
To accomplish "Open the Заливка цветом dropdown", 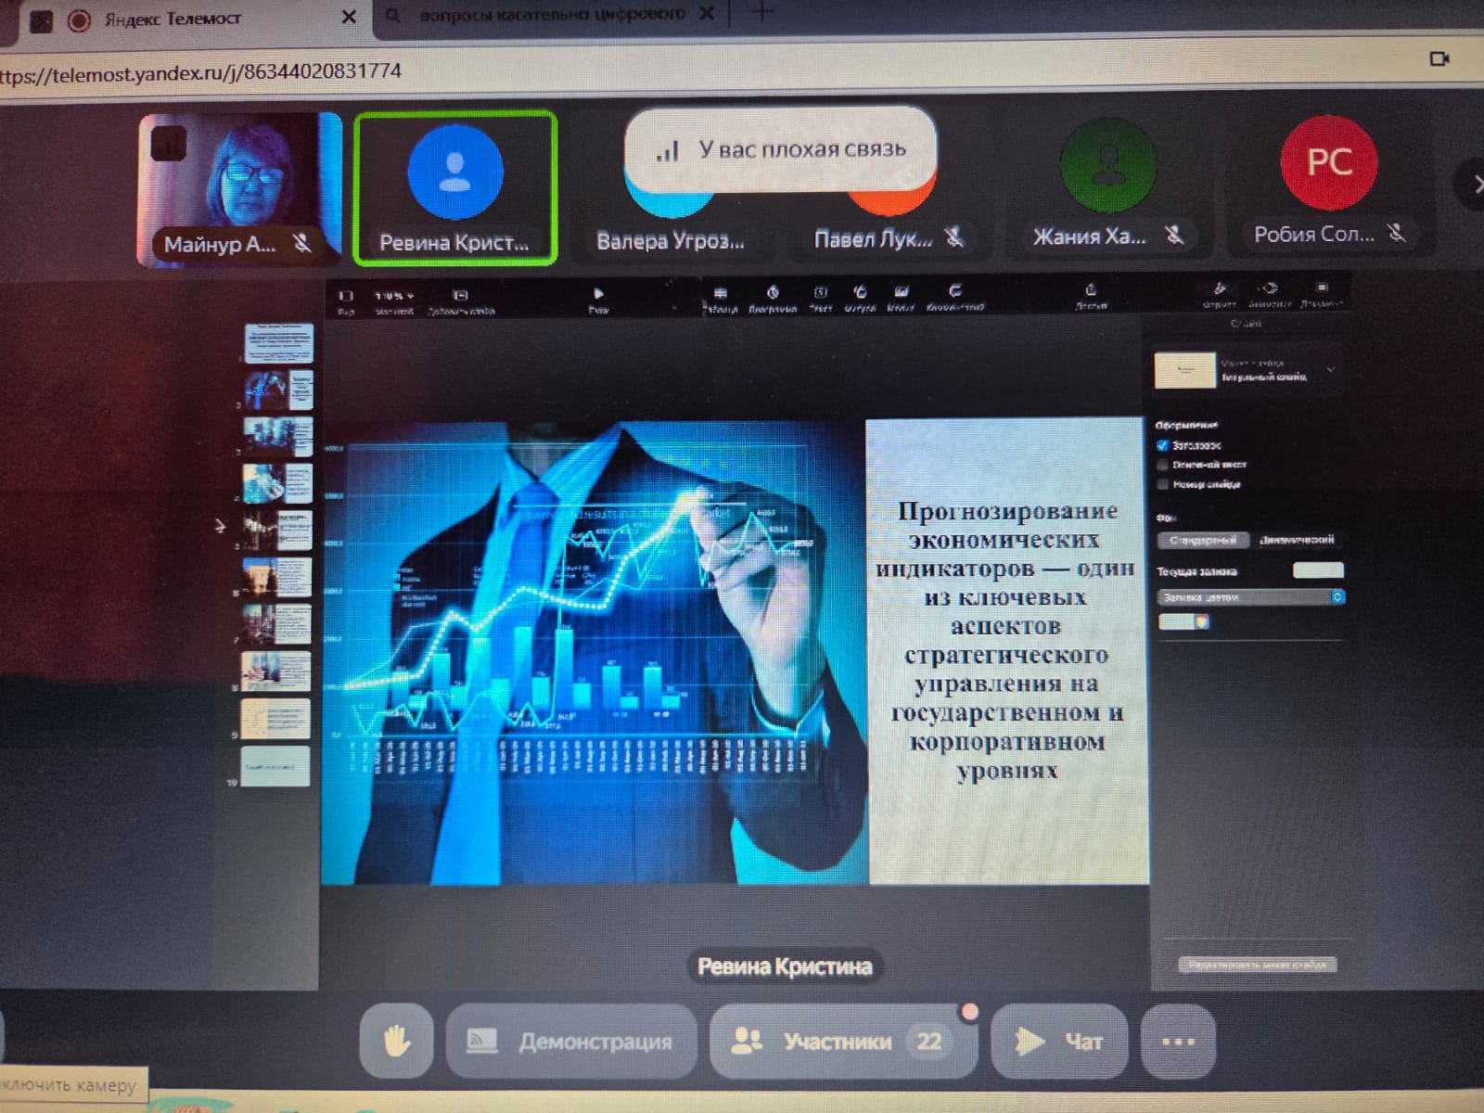I will [x=1250, y=597].
